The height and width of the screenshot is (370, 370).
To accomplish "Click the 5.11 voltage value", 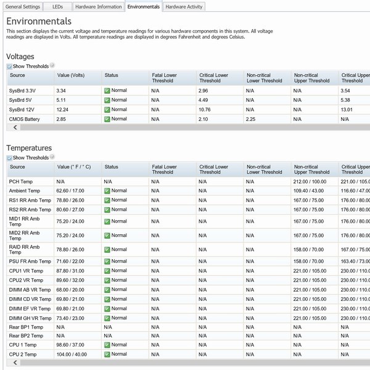I will pos(61,100).
